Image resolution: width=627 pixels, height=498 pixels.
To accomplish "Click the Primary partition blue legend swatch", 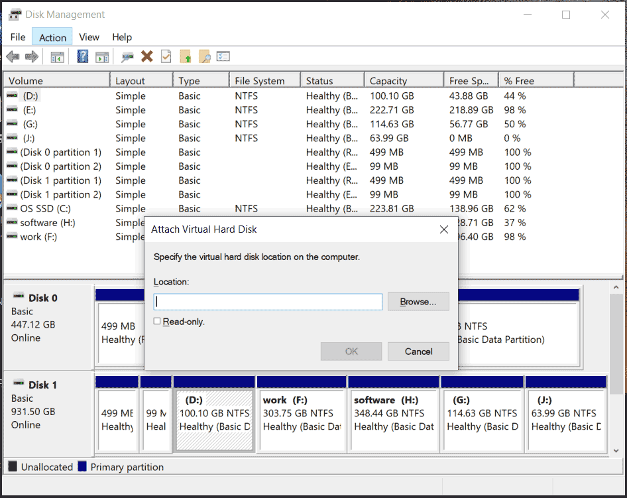I will click(82, 466).
